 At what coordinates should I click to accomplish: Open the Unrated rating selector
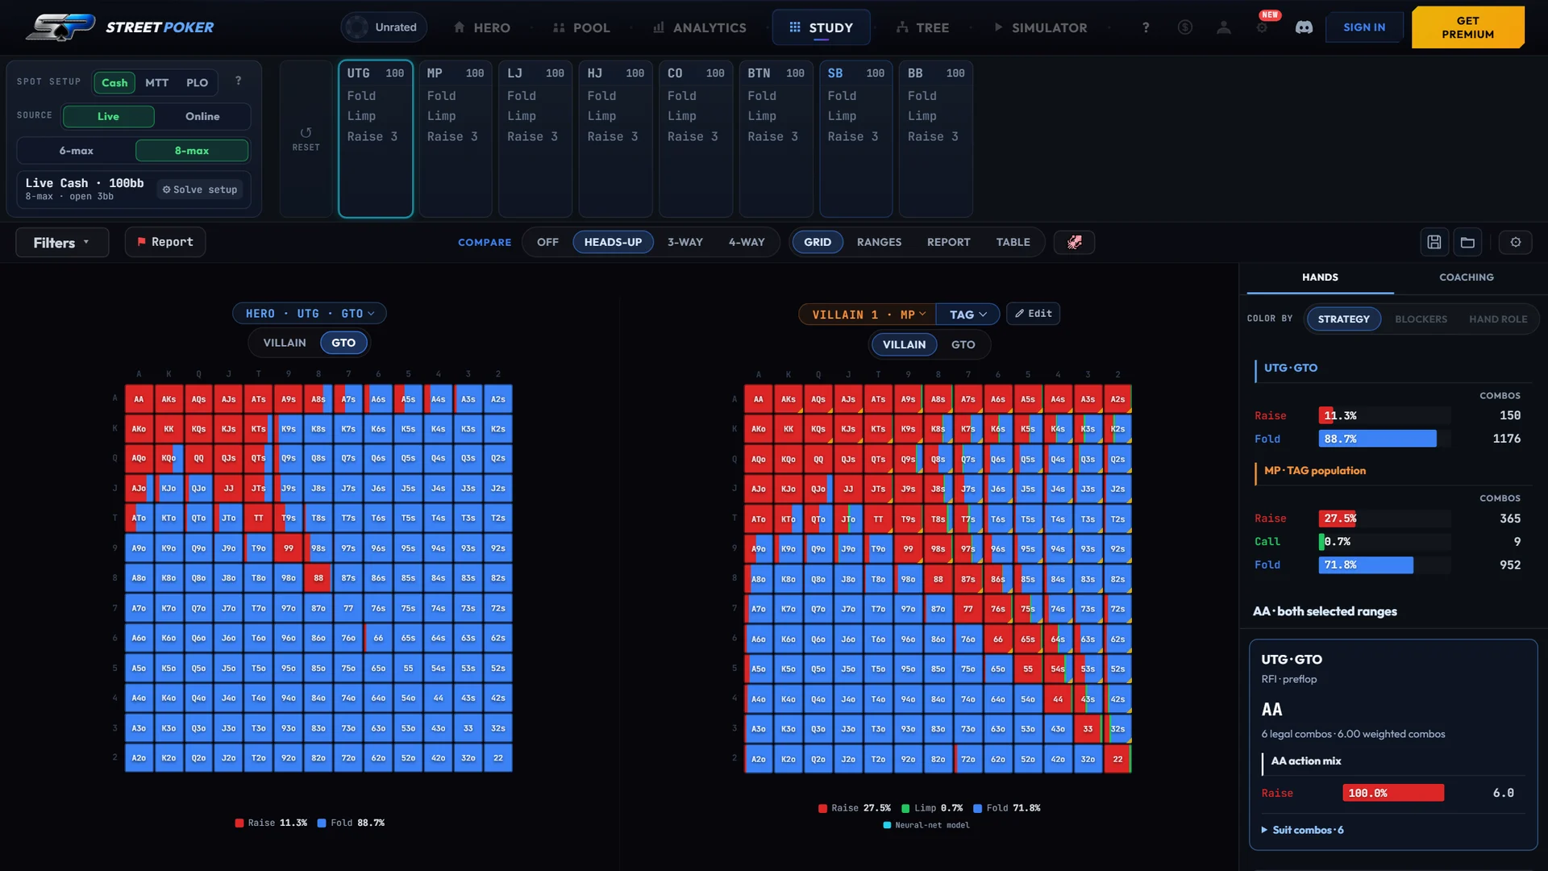[x=384, y=27]
